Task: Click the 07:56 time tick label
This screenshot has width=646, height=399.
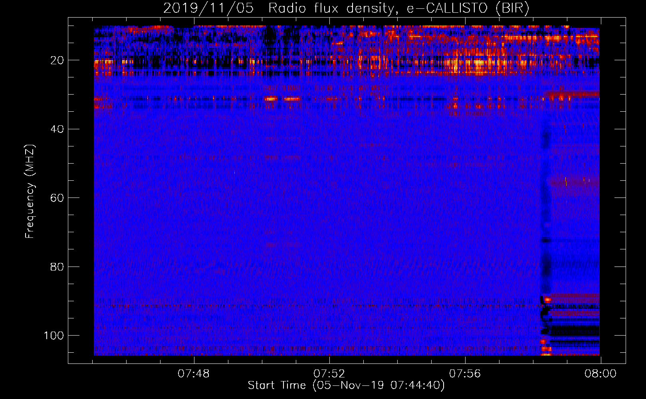Action: pos(465,374)
